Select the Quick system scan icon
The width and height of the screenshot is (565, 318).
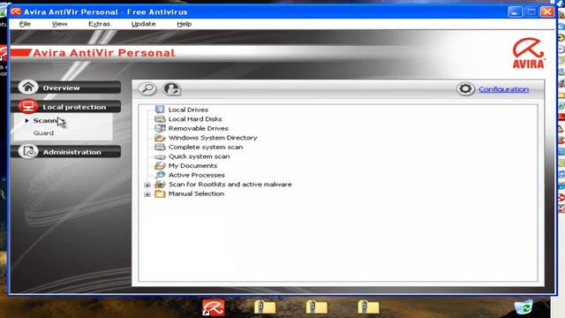pos(160,156)
